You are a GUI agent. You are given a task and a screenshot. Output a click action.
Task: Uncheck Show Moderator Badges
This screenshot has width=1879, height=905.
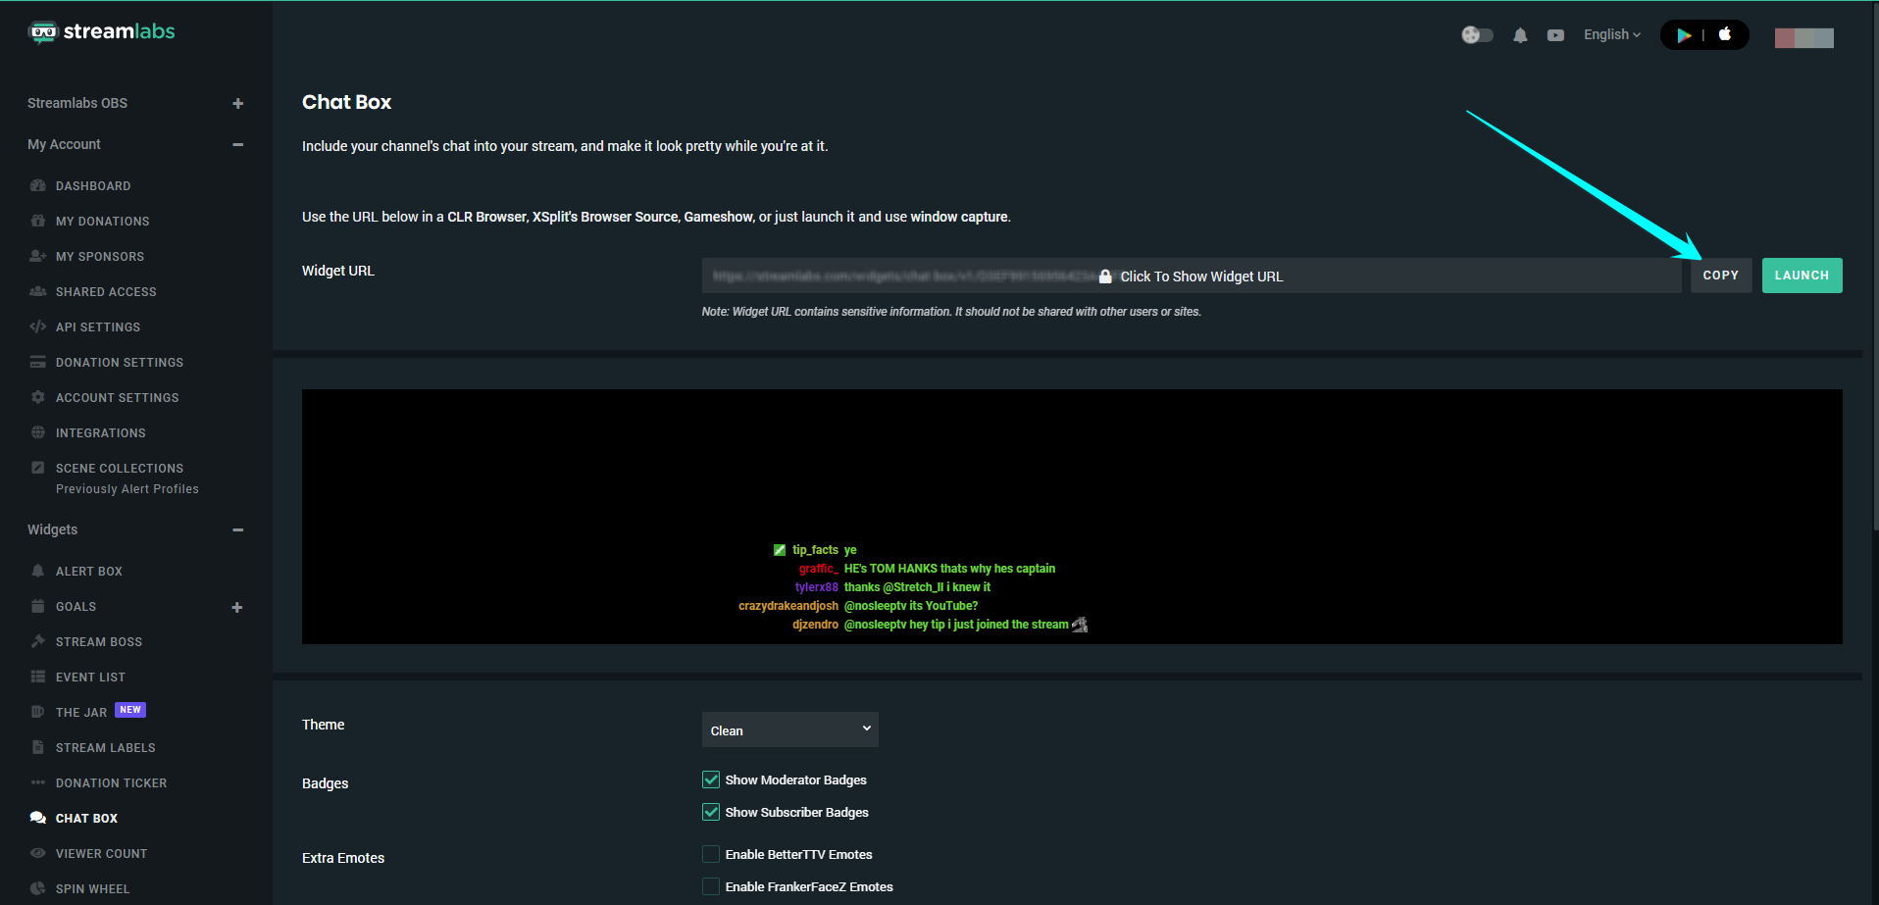coord(711,779)
